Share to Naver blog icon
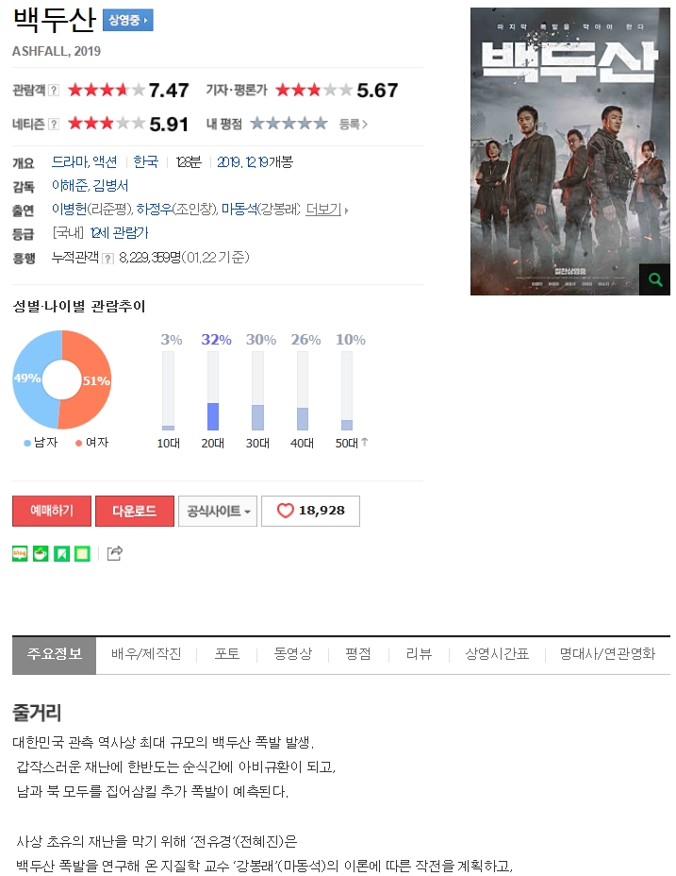676x876 pixels. 20,554
